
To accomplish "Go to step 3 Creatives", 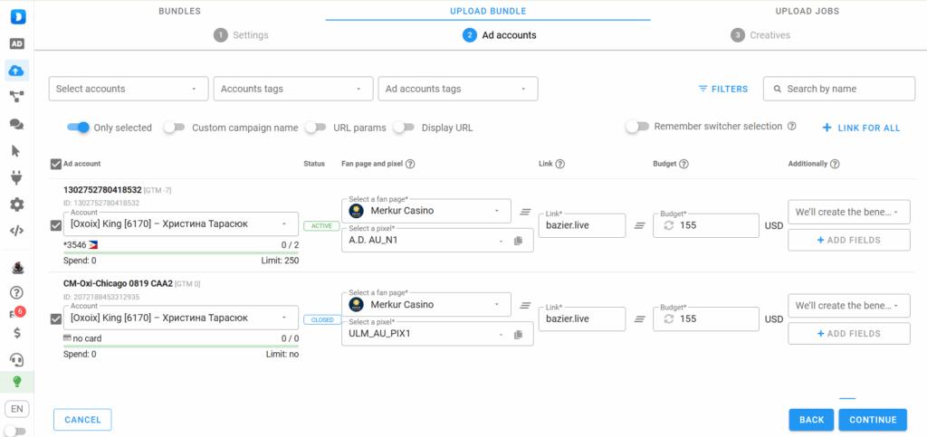I will click(x=760, y=35).
